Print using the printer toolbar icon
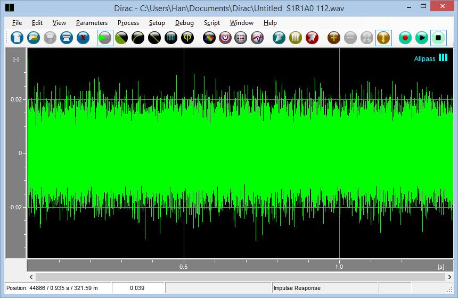The height and width of the screenshot is (298, 458). (x=67, y=38)
